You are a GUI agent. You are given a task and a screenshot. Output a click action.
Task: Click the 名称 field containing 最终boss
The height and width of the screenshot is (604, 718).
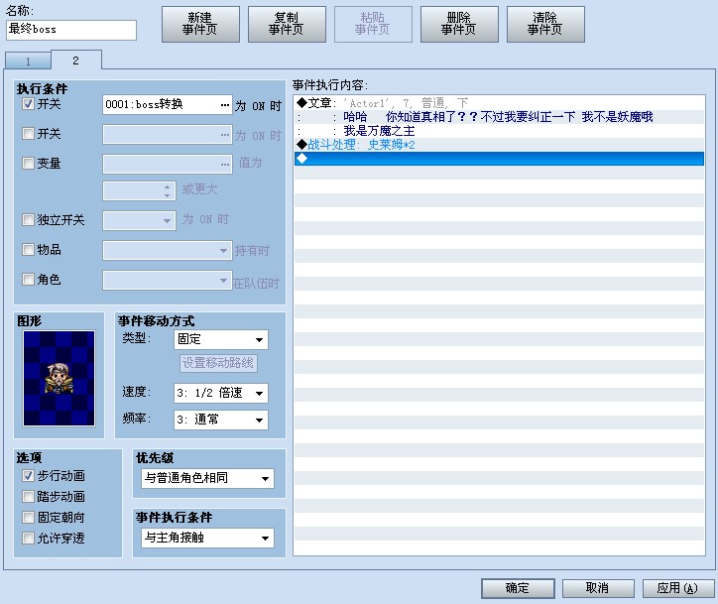pos(71,30)
